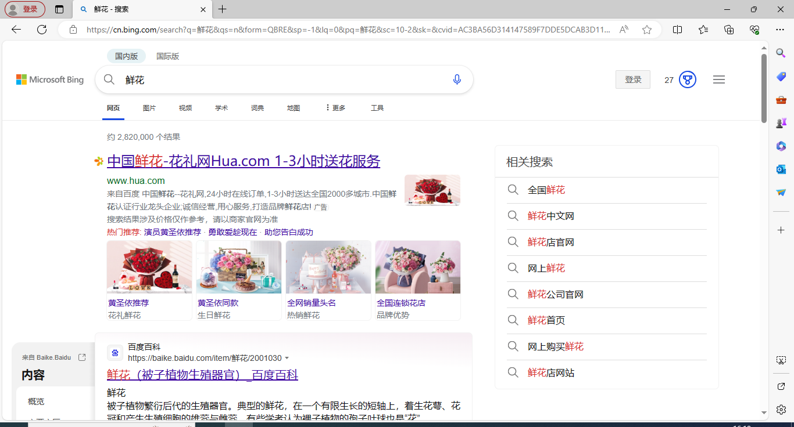794x427 pixels.
Task: Open Collections toolbar icon
Action: coord(729,30)
